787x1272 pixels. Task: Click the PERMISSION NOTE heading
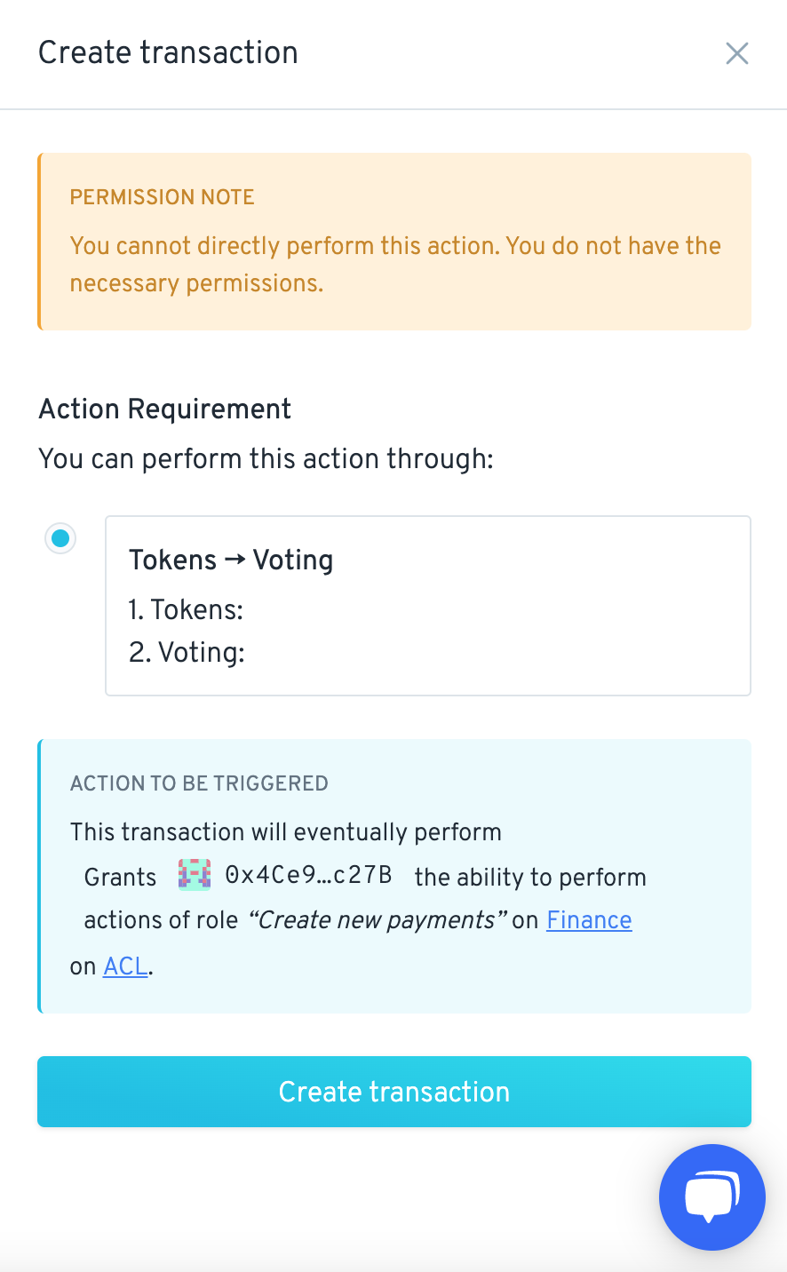click(163, 197)
